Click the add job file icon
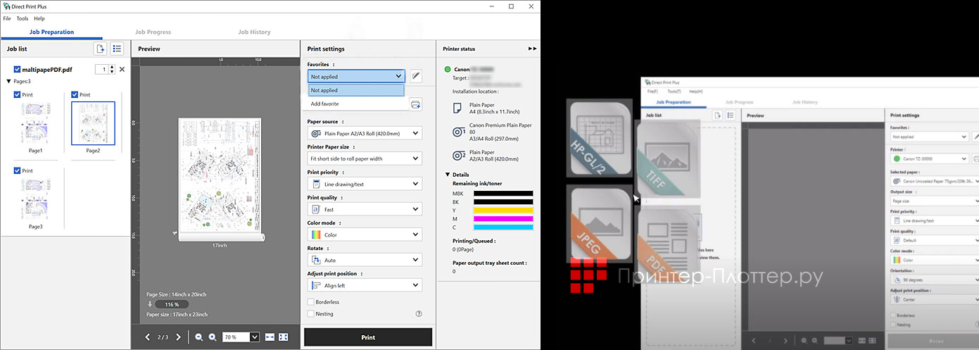This screenshot has height=350, width=979. [x=101, y=49]
